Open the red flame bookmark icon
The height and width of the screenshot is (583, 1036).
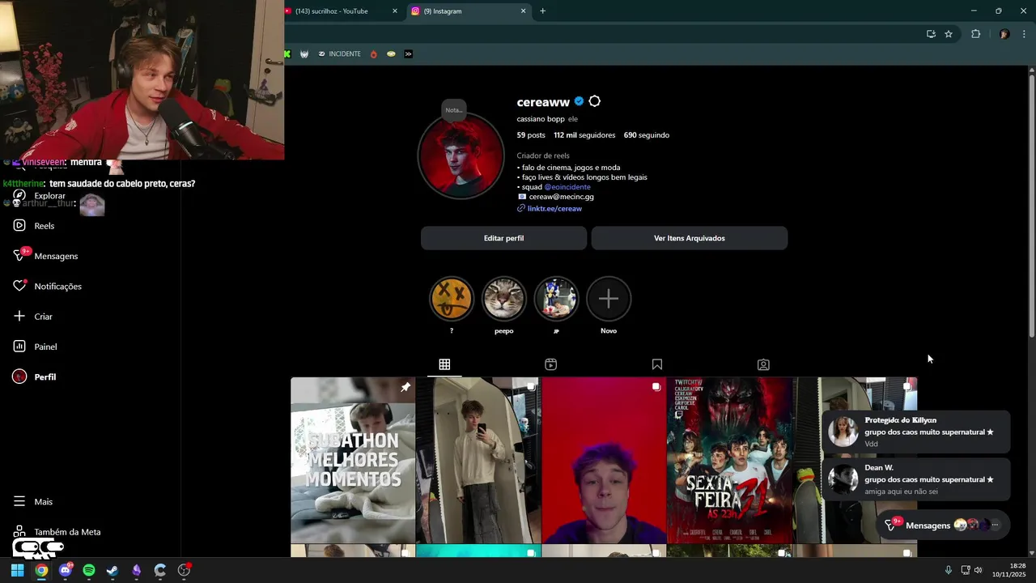(373, 54)
